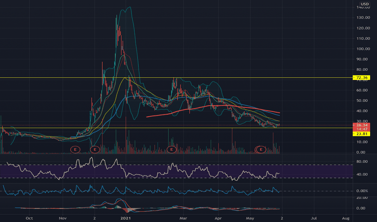Select the yellow horizontal line at 72.36

(176, 77)
